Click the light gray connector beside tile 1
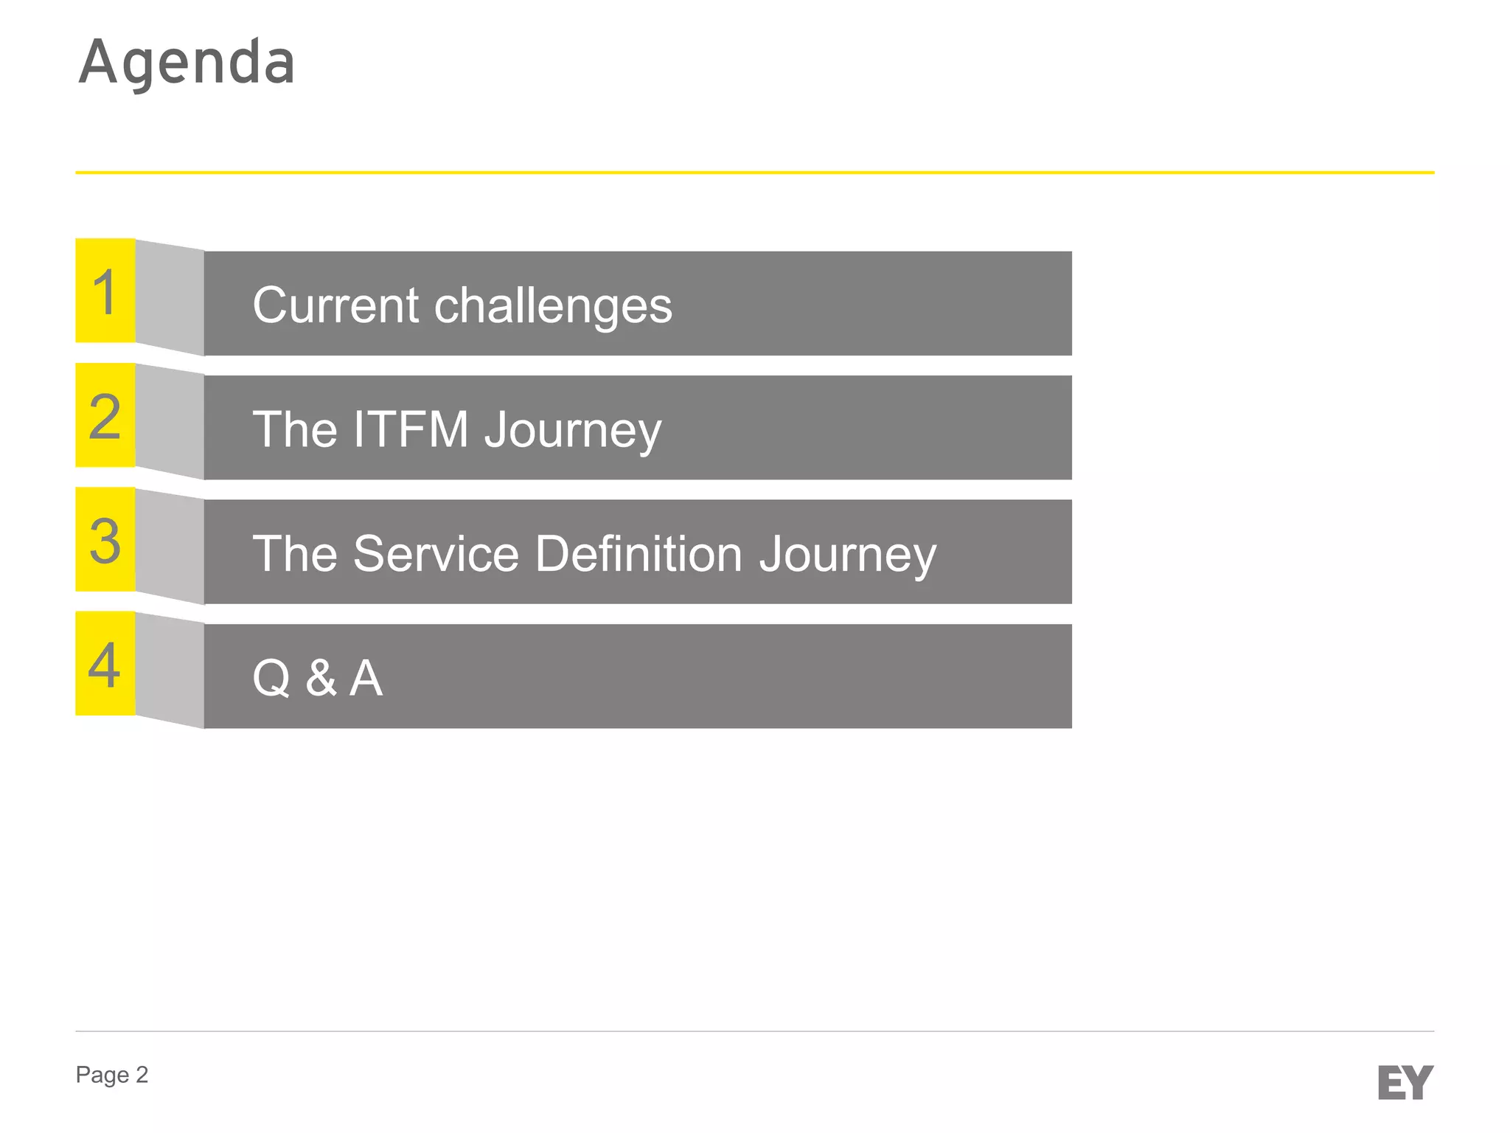The height and width of the screenshot is (1133, 1510). point(170,297)
